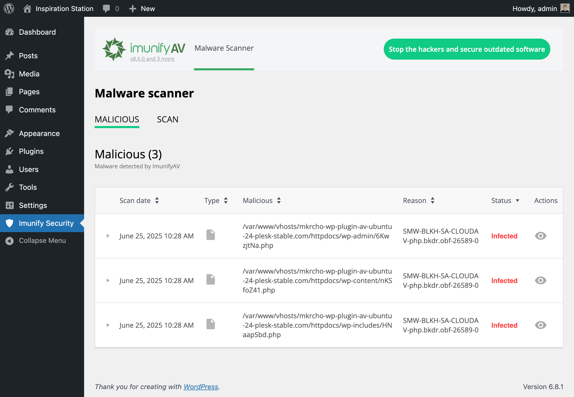
Task: Click the Comments sidebar icon
Action: coord(9,110)
